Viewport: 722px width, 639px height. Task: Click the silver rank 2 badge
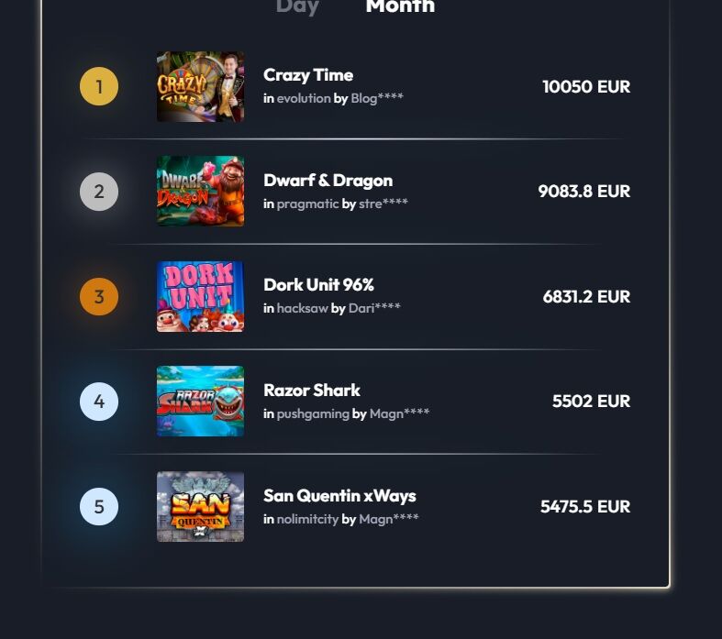[x=99, y=192]
